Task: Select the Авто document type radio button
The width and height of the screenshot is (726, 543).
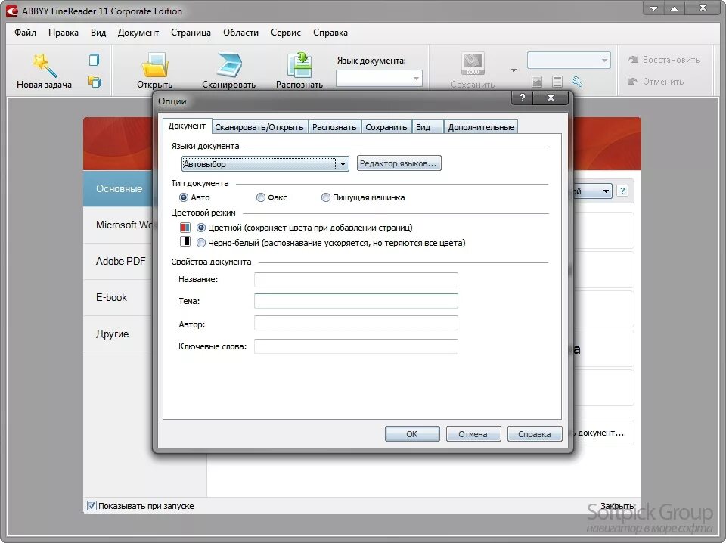Action: (183, 197)
